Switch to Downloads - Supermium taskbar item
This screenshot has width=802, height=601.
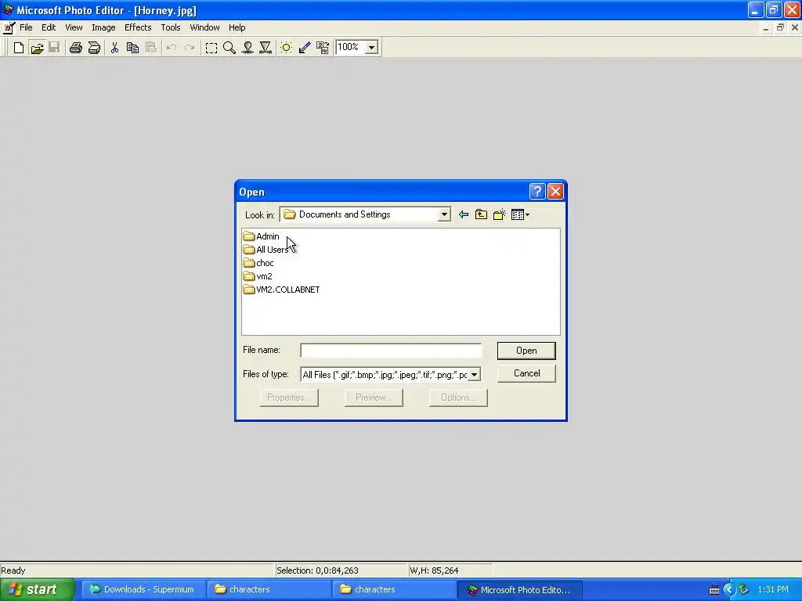144,590
